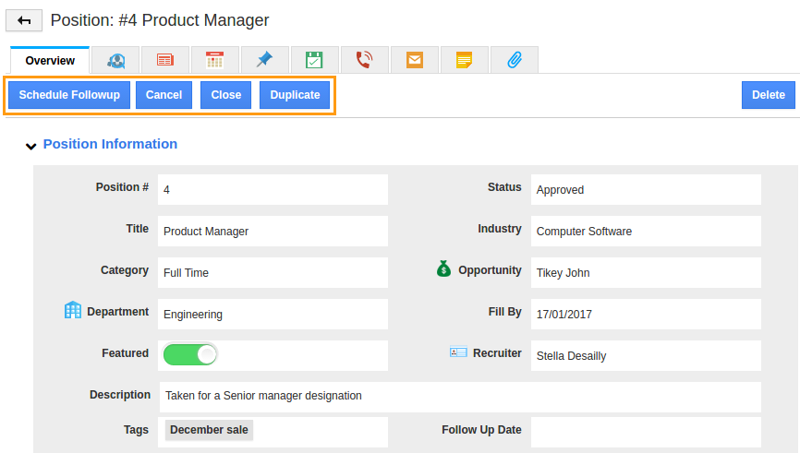Open the paperclip attachments tab
Screen dimensions: 800x453
pyautogui.click(x=515, y=61)
